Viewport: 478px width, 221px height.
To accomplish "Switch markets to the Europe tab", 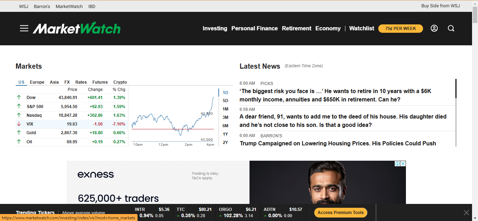I will pyautogui.click(x=37, y=82).
